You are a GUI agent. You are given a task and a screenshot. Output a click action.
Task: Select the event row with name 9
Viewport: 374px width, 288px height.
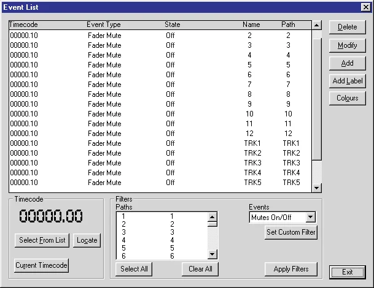pyautogui.click(x=160, y=104)
